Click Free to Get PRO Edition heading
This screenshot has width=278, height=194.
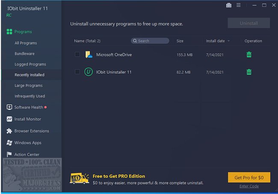pos(119,176)
